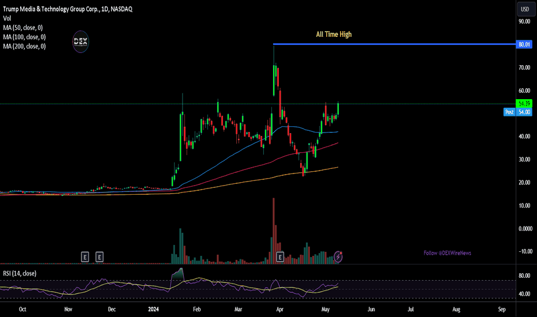Viewport: 537px width, 317px height.
Task: Click the Sep label on the time axis
Action: pos(502,310)
